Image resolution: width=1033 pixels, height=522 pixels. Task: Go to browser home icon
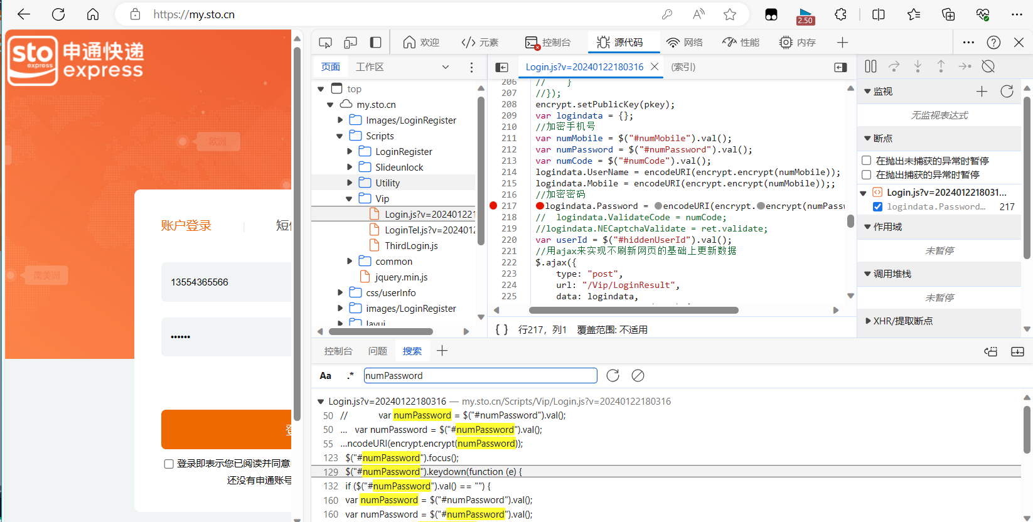93,14
